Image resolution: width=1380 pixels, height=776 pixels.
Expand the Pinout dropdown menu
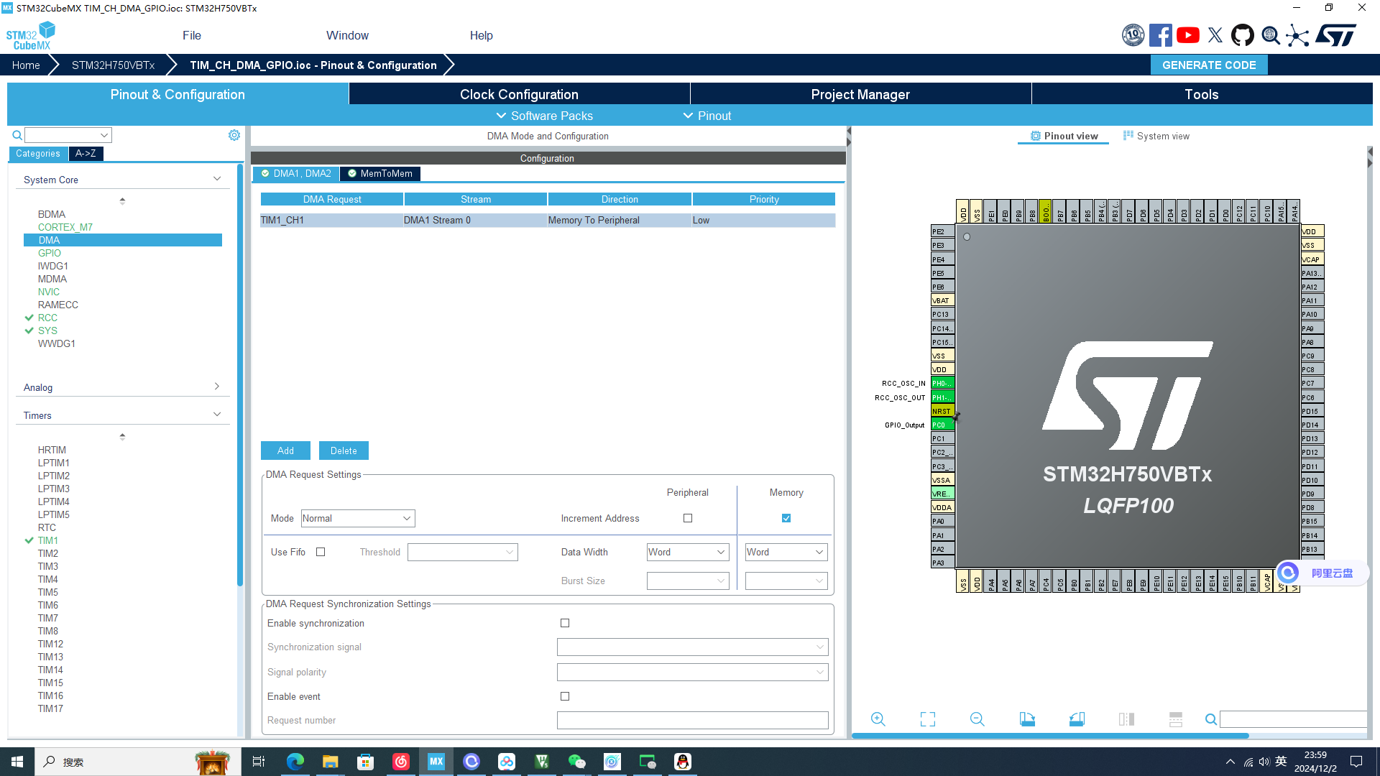pyautogui.click(x=707, y=116)
